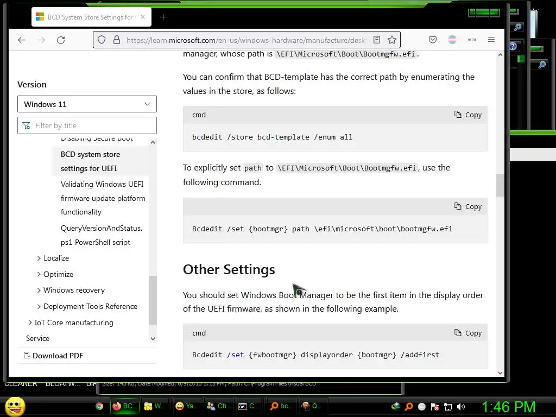Screen dimensions: 556x417
Task: Open Validating Windows UEFI firmware update page
Action: coord(103,198)
